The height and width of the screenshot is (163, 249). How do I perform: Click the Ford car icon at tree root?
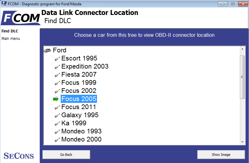click(47, 50)
